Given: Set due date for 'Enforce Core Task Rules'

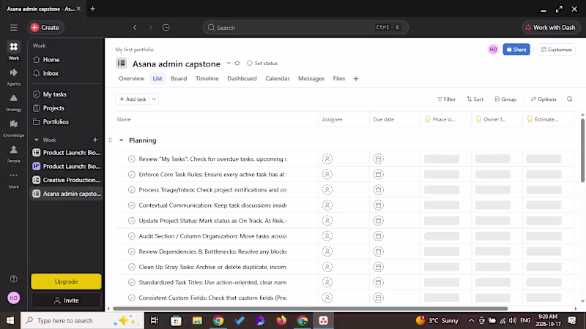Looking at the screenshot, I should click(378, 175).
